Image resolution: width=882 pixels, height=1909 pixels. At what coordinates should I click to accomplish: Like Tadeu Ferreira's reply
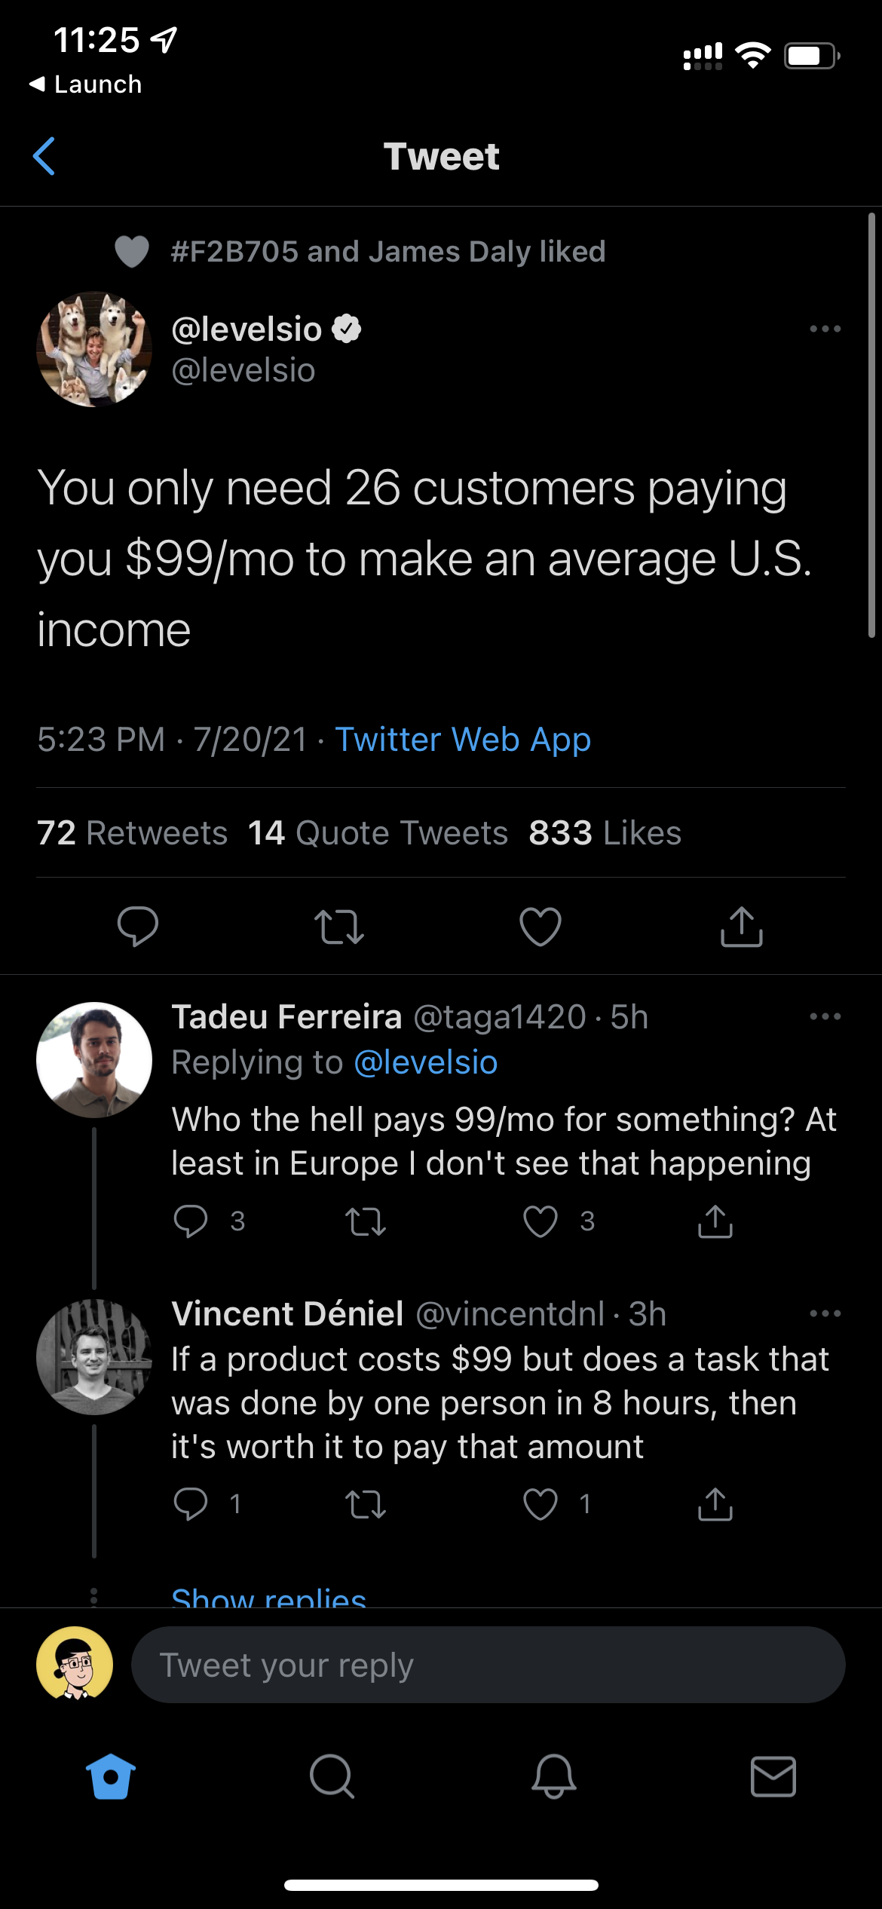[541, 1221]
